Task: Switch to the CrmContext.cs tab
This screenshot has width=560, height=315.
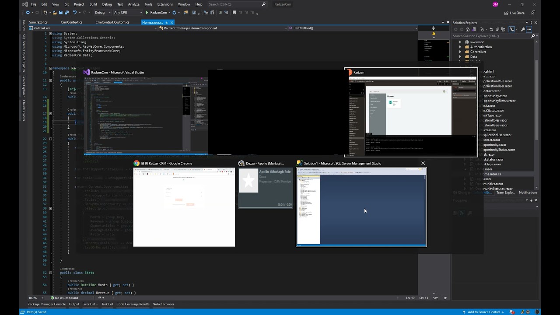Action: click(x=71, y=22)
